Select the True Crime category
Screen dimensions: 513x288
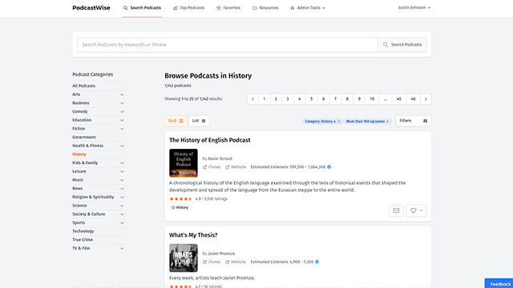[83, 240]
